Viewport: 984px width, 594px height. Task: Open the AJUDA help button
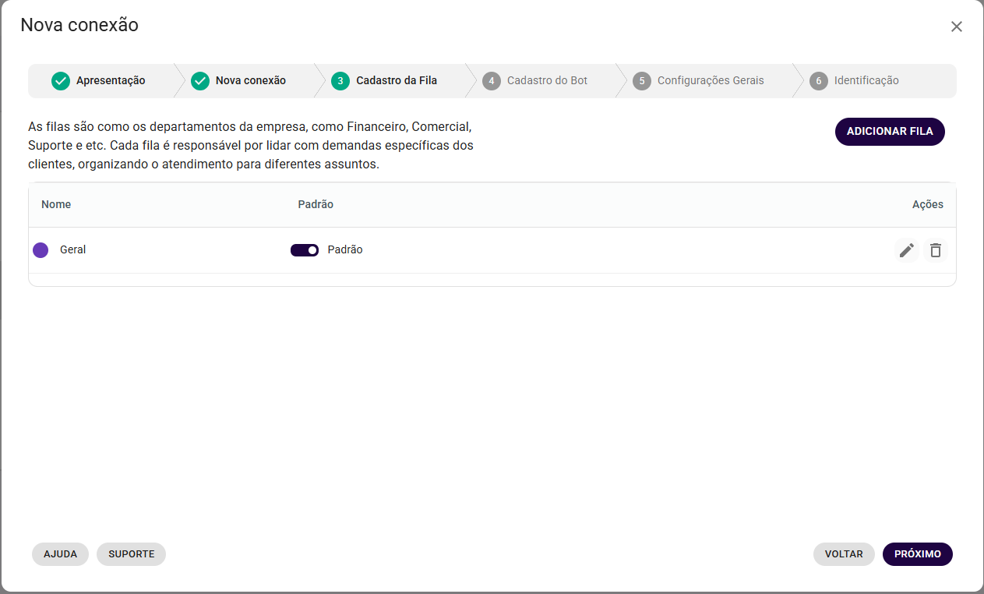tap(60, 554)
